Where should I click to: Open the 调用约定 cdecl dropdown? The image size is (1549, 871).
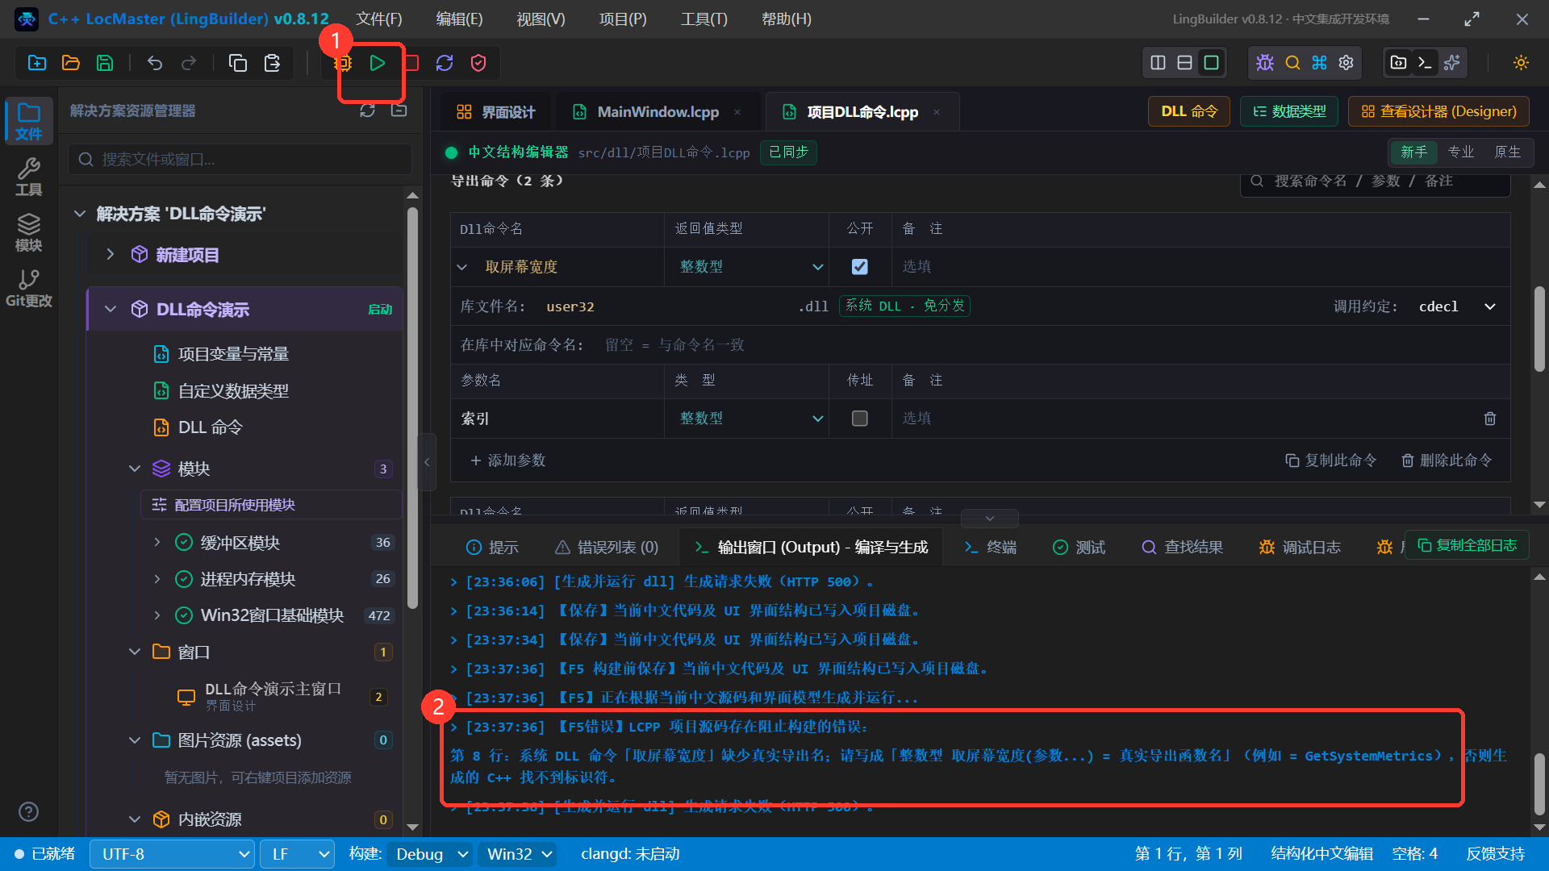coord(1457,306)
